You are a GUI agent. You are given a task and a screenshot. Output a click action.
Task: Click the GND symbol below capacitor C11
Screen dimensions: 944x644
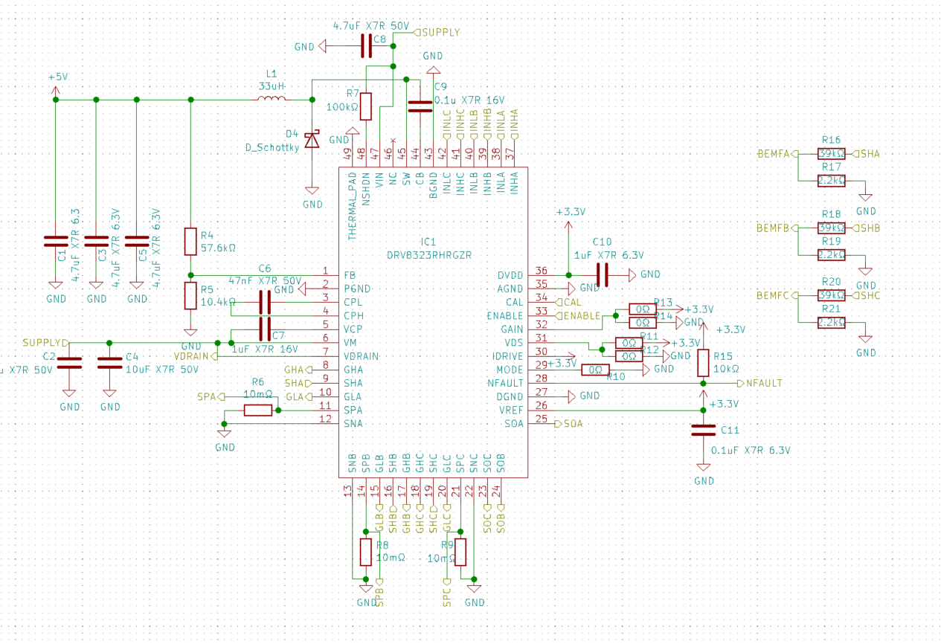[x=704, y=474]
